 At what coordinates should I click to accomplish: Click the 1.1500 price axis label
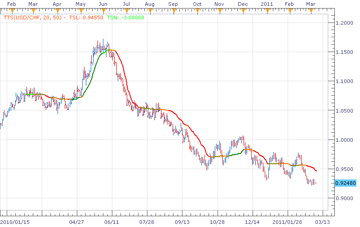(x=344, y=52)
